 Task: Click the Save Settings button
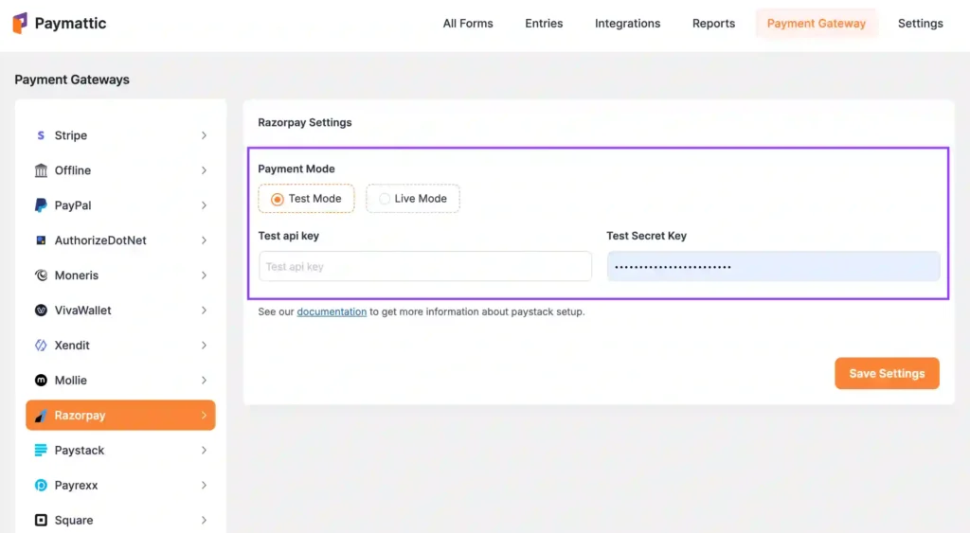coord(887,373)
